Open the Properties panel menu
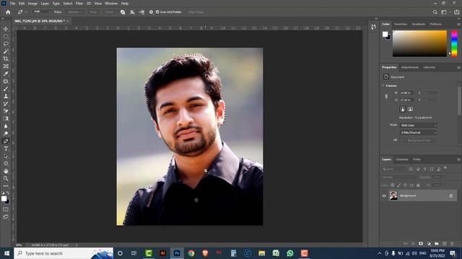462x259 pixels. coord(458,67)
